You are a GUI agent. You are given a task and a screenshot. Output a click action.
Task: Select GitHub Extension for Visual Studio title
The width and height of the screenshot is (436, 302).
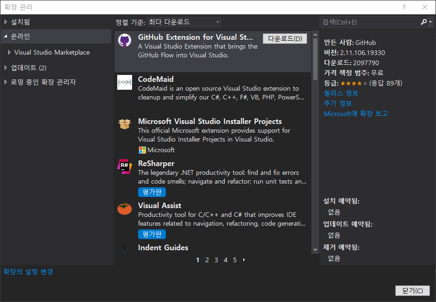click(x=196, y=37)
